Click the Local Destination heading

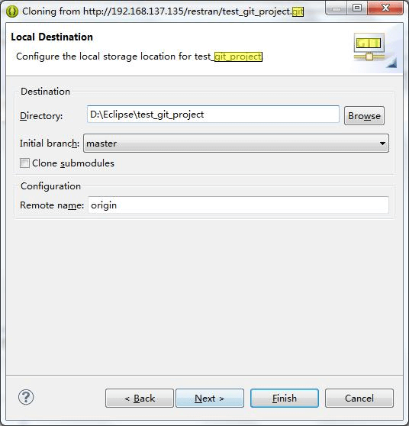(x=52, y=37)
